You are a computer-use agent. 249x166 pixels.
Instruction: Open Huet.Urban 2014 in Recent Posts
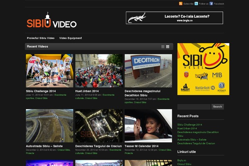[x=187, y=128]
